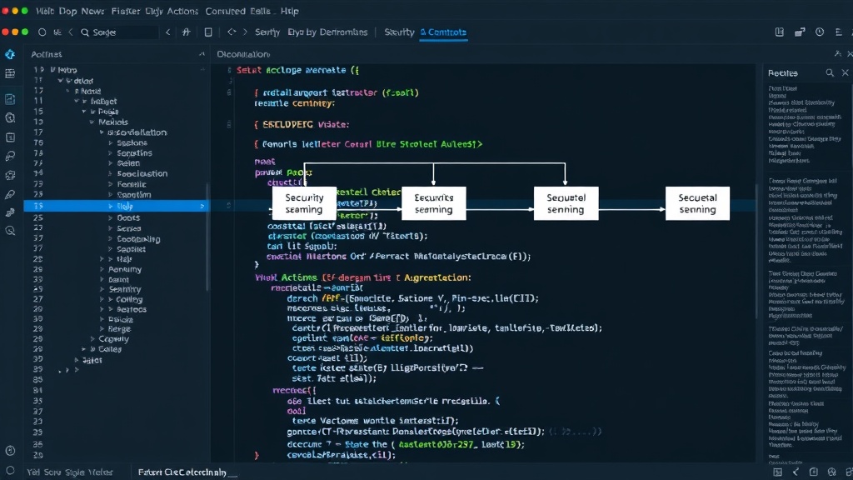Collapse the dtlad tree folder
853x480 pixels.
click(60, 81)
